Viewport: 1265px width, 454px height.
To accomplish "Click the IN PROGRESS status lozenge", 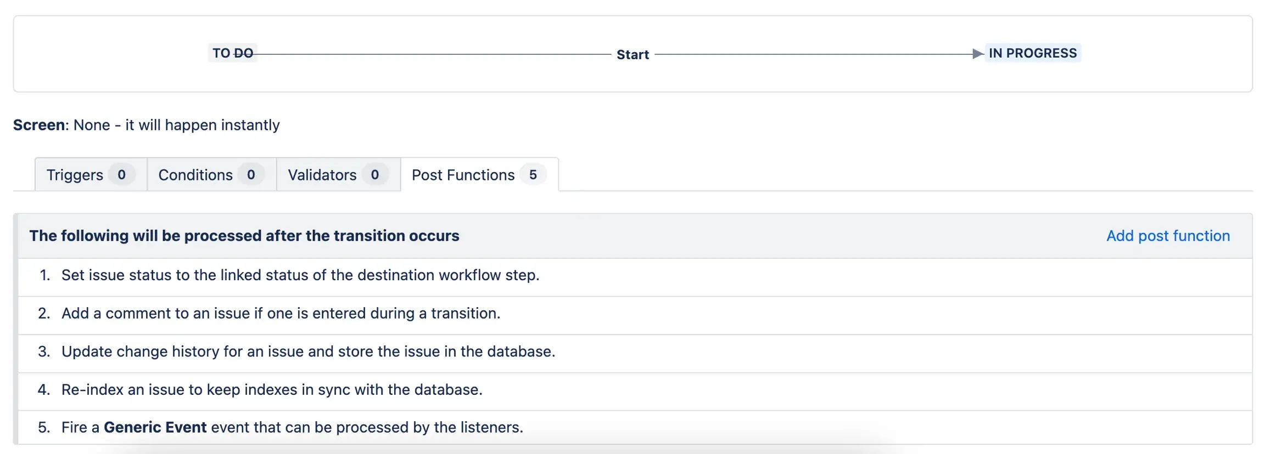I will pos(1032,53).
